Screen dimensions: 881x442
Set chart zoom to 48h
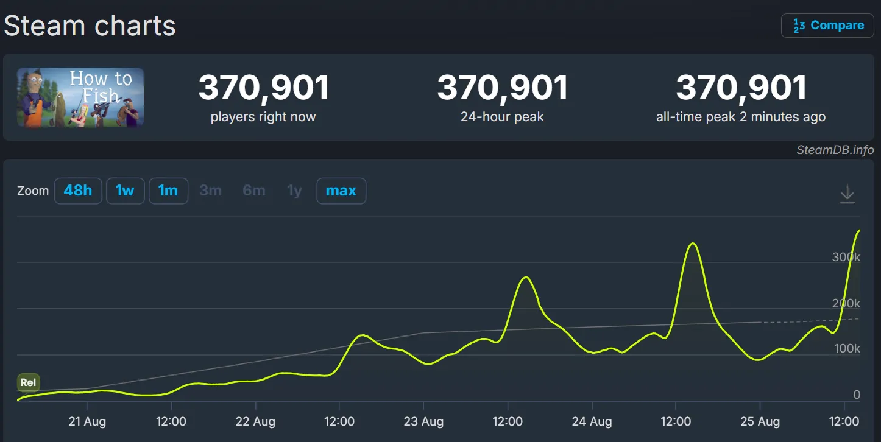(78, 191)
